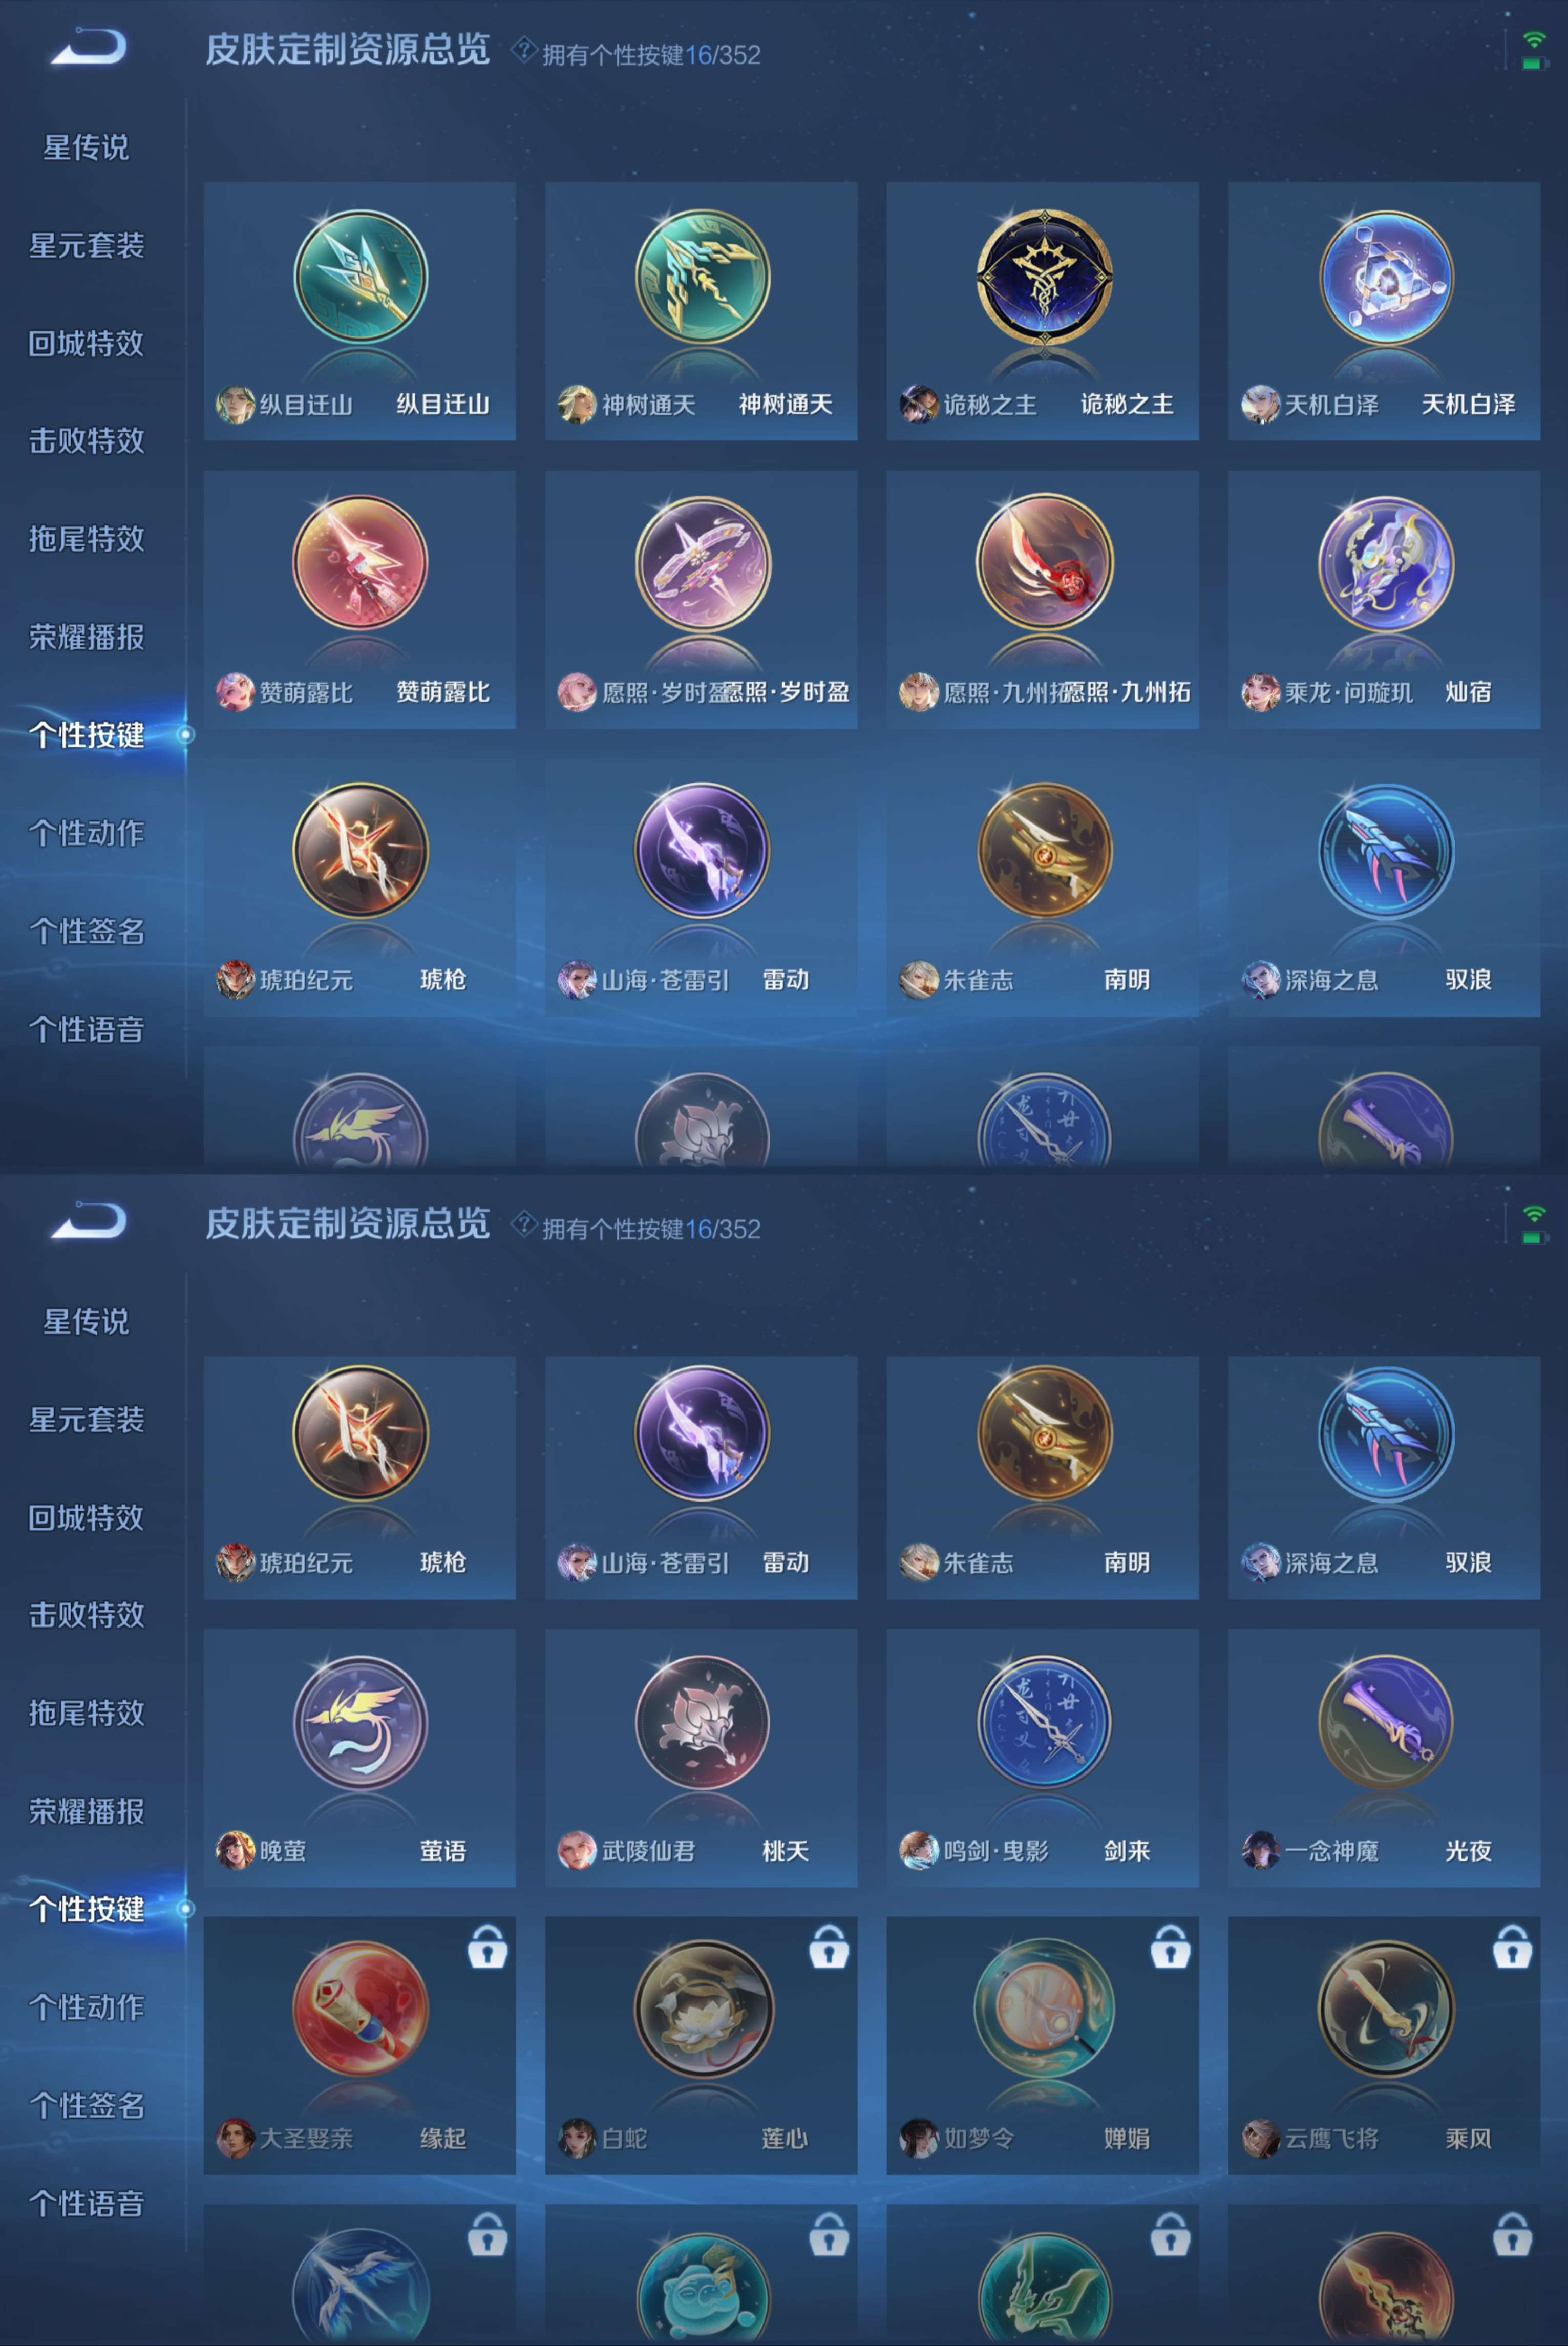Select the 桃夭 pink flower button
1568x2346 pixels.
click(x=702, y=1722)
